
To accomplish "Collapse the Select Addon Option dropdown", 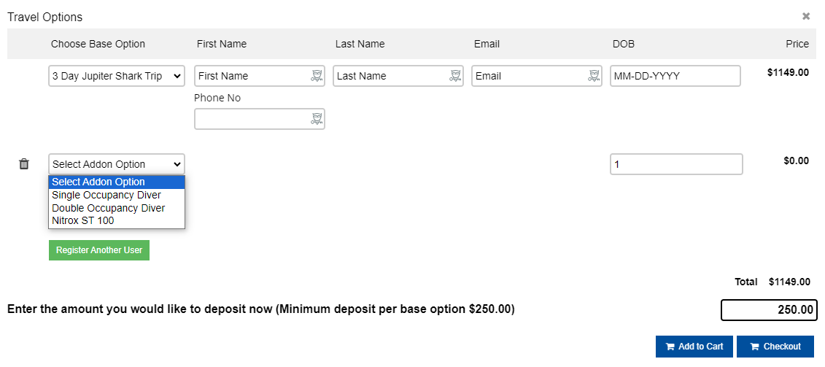I will tap(117, 164).
